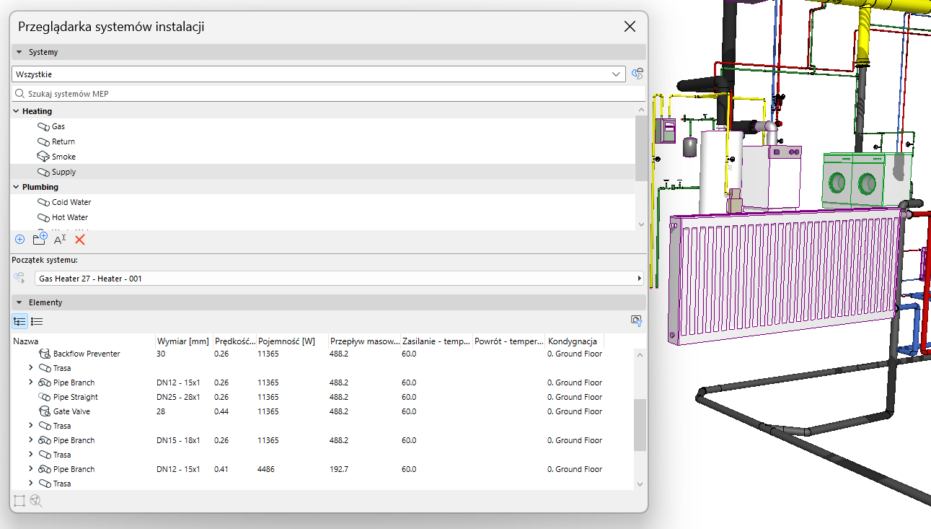Viewport: 931px width, 529px height.
Task: Select the Supply heating system
Action: (322, 172)
